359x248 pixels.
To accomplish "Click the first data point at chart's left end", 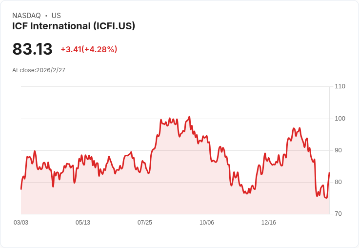I will [x=21, y=189].
